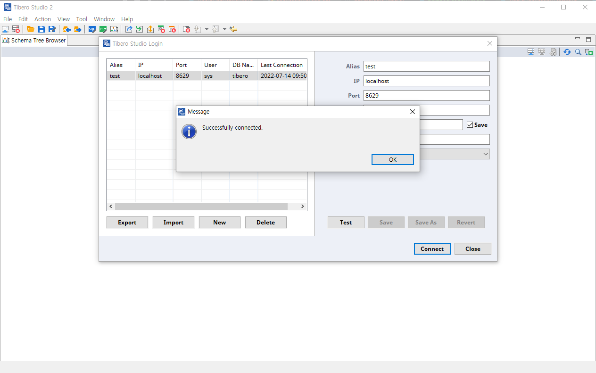
Task: Click the scrollbar right arrow in connection list
Action: click(x=303, y=207)
